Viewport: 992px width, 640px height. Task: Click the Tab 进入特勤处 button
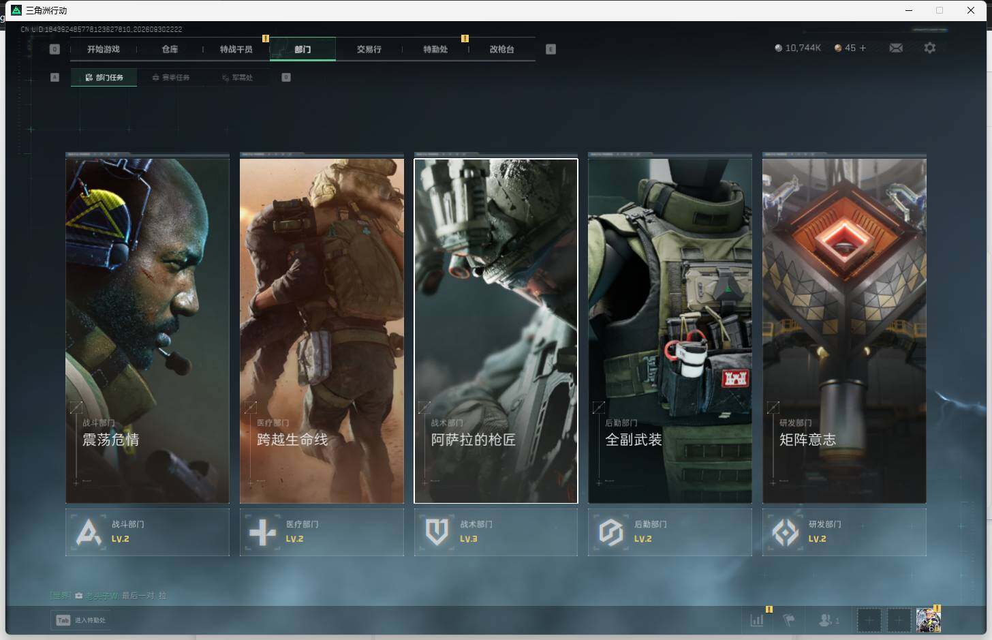(x=80, y=620)
